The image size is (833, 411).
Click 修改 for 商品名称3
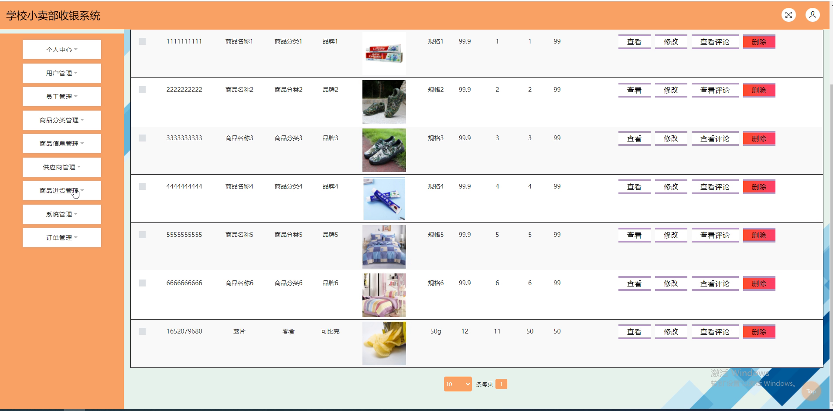coord(671,138)
